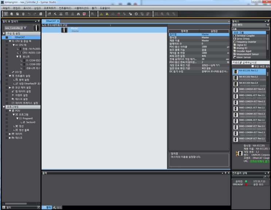
Task: Click the Redo icon in the toolbar
Action: click(x=35, y=14)
